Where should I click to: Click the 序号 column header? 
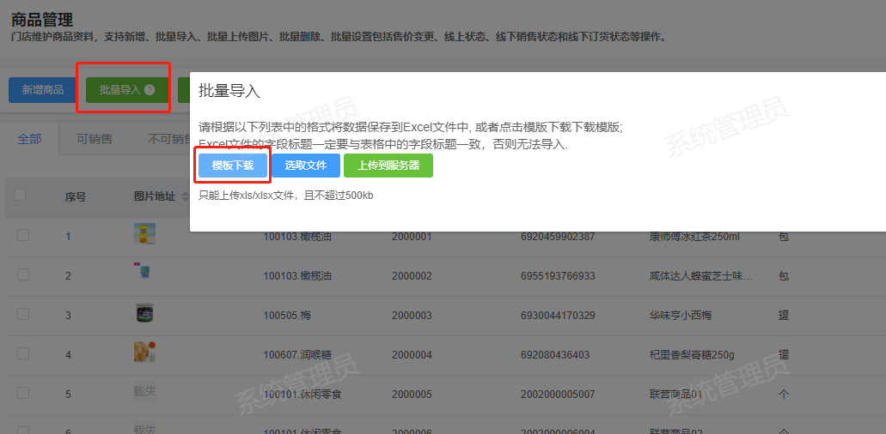tap(75, 197)
